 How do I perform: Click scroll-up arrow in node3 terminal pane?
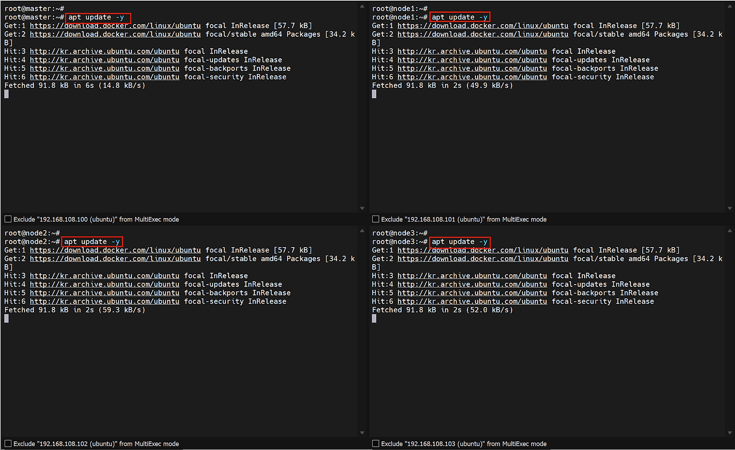(730, 231)
